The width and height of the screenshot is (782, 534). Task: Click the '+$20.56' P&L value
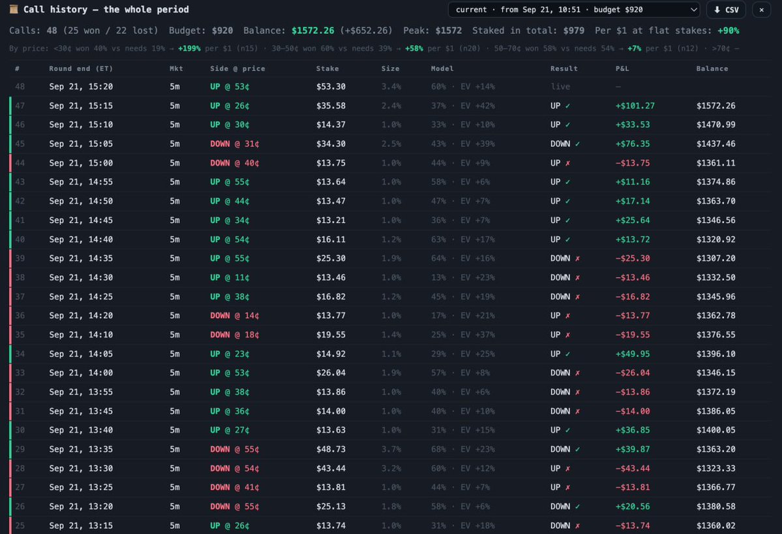pyautogui.click(x=633, y=507)
